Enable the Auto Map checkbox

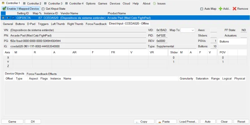click(x=202, y=9)
